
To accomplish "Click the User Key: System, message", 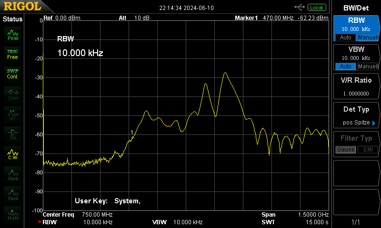I will pos(108,201).
